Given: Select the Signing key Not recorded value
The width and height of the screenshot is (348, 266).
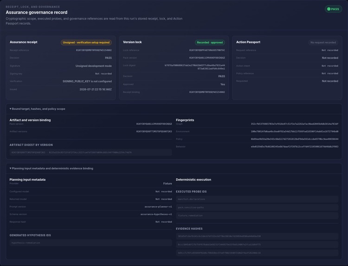Looking at the screenshot, I should pos(103,74).
